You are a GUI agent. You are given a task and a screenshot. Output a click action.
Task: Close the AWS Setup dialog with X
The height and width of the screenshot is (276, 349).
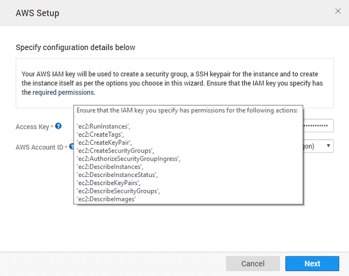click(x=338, y=11)
